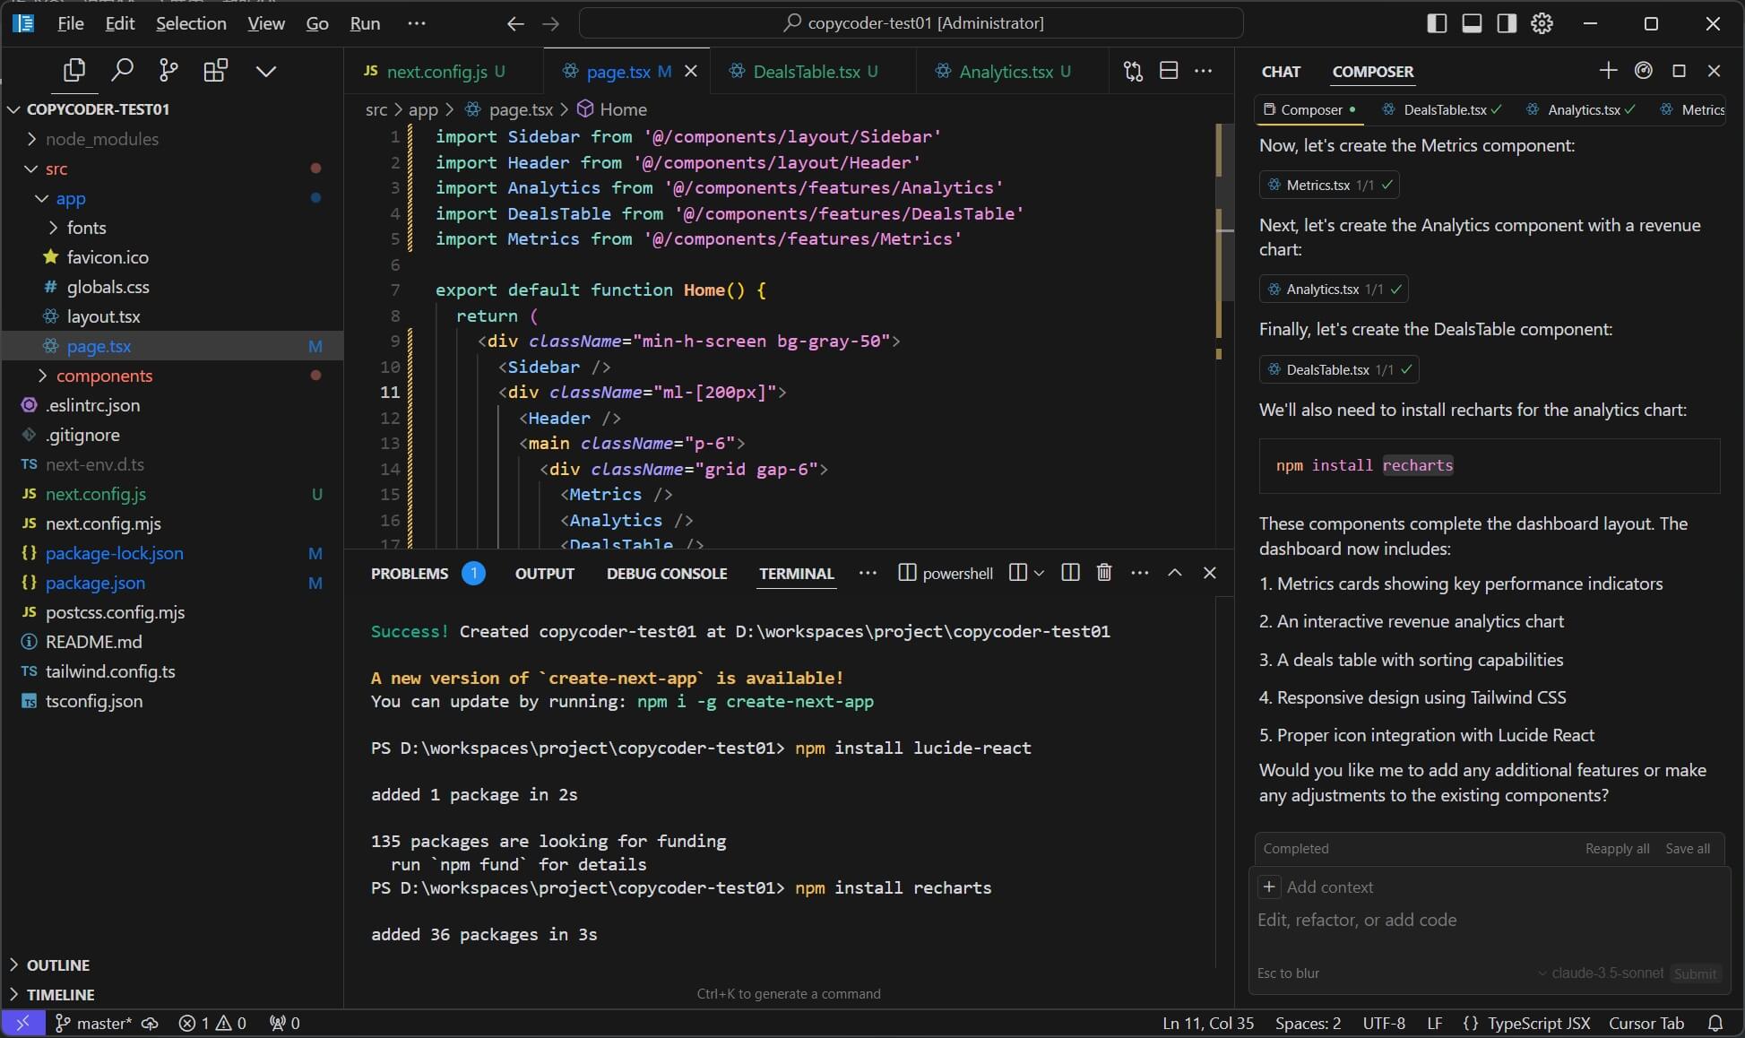The image size is (1745, 1038).
Task: Open the CHAT panel tab
Action: pyautogui.click(x=1281, y=72)
